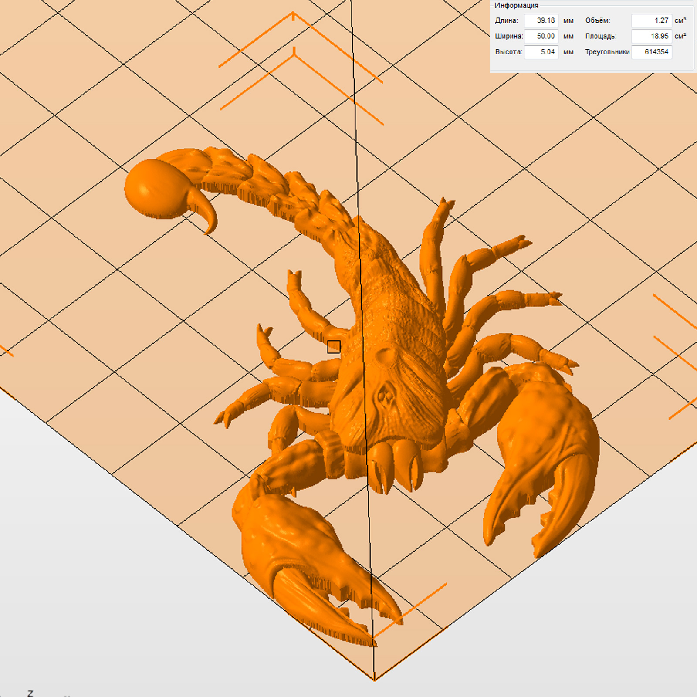
Task: Select the Площадь field showing 18.95
Action: (651, 36)
